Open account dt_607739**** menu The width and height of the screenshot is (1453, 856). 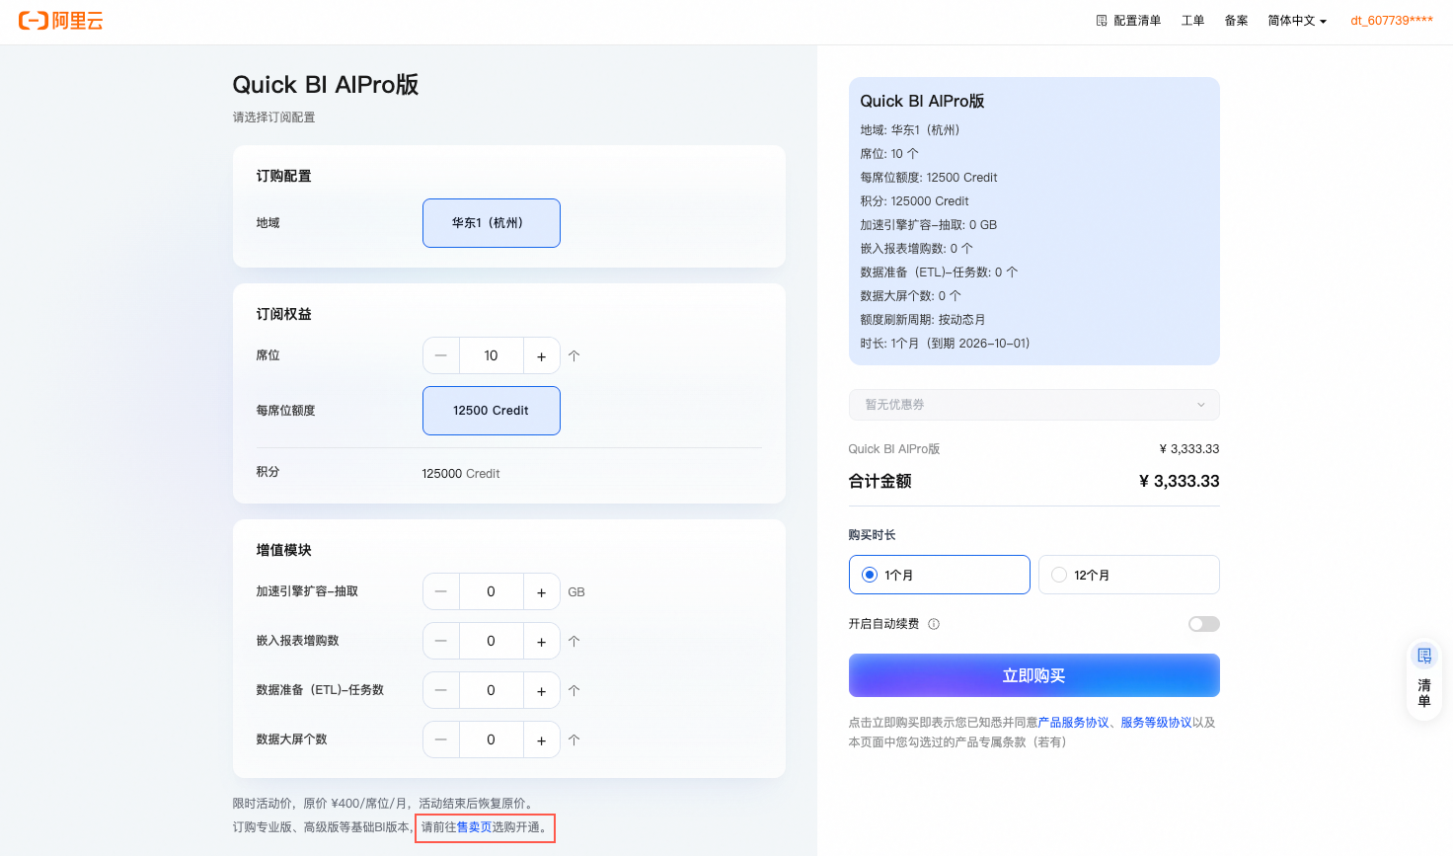[1392, 21]
